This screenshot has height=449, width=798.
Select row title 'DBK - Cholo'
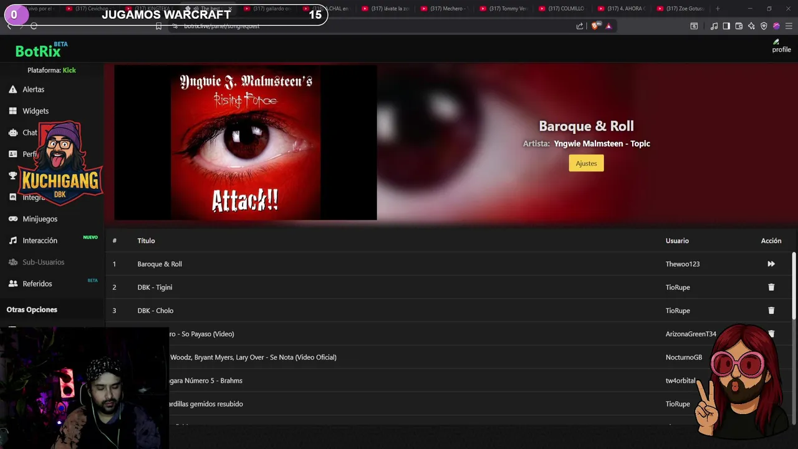click(x=155, y=311)
